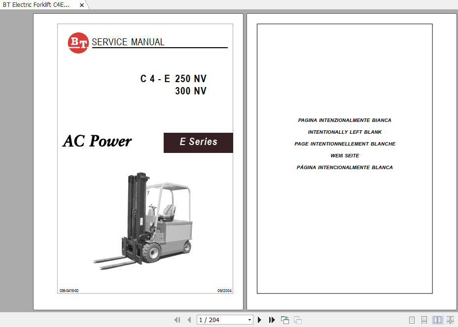Click the 300 NV model text

[x=191, y=91]
